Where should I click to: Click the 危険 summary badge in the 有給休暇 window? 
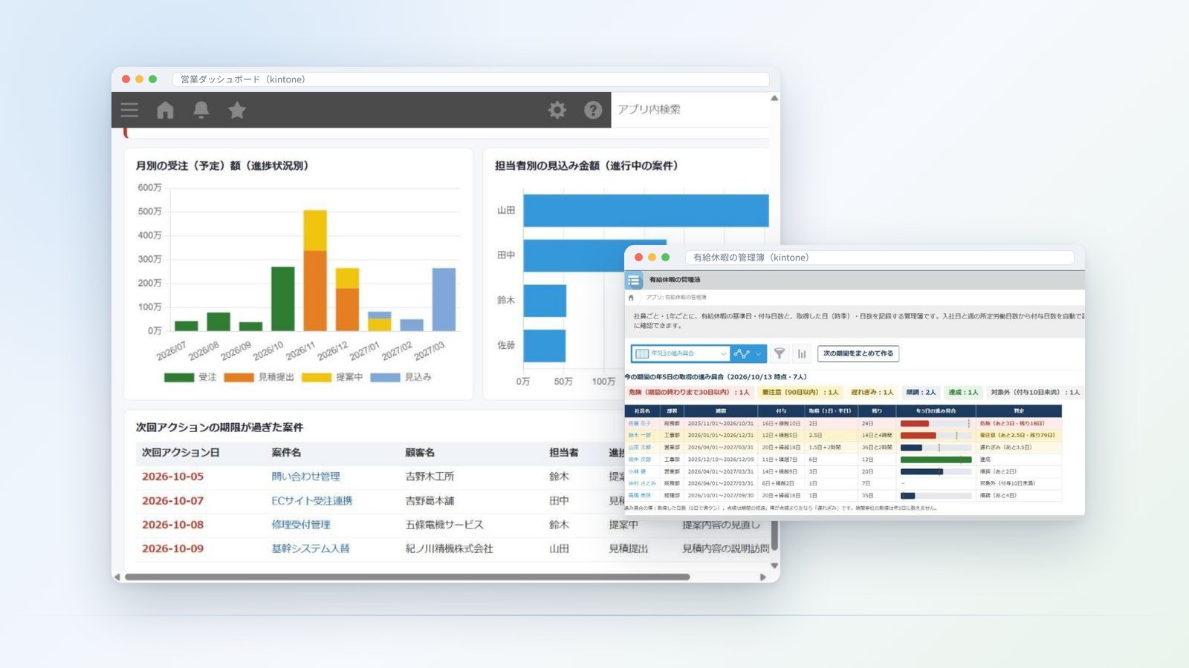tap(689, 392)
